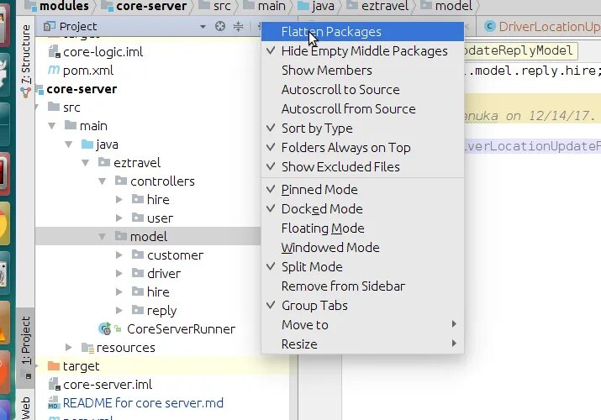Toggle Group Tabs option
The image size is (601, 420).
pyautogui.click(x=362, y=305)
